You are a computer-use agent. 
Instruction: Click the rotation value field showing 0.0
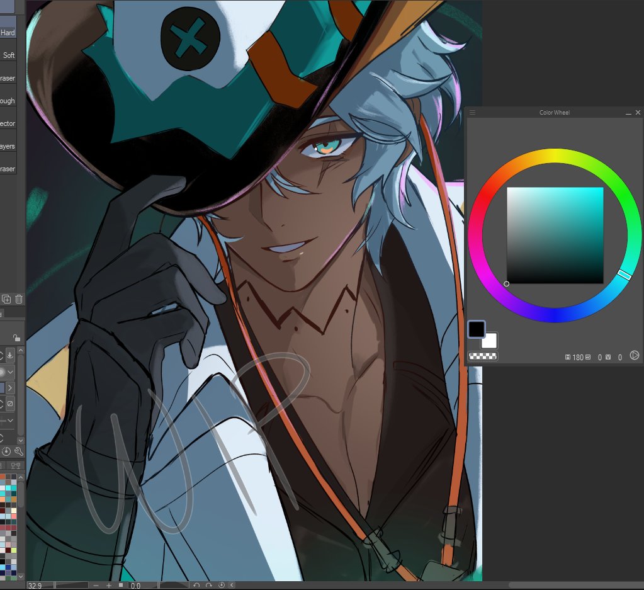pyautogui.click(x=136, y=584)
